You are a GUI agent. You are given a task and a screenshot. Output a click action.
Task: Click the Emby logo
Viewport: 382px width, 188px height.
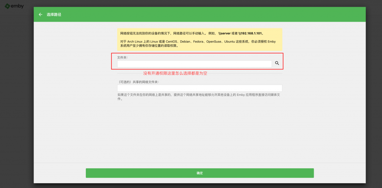pyautogui.click(x=14, y=6)
